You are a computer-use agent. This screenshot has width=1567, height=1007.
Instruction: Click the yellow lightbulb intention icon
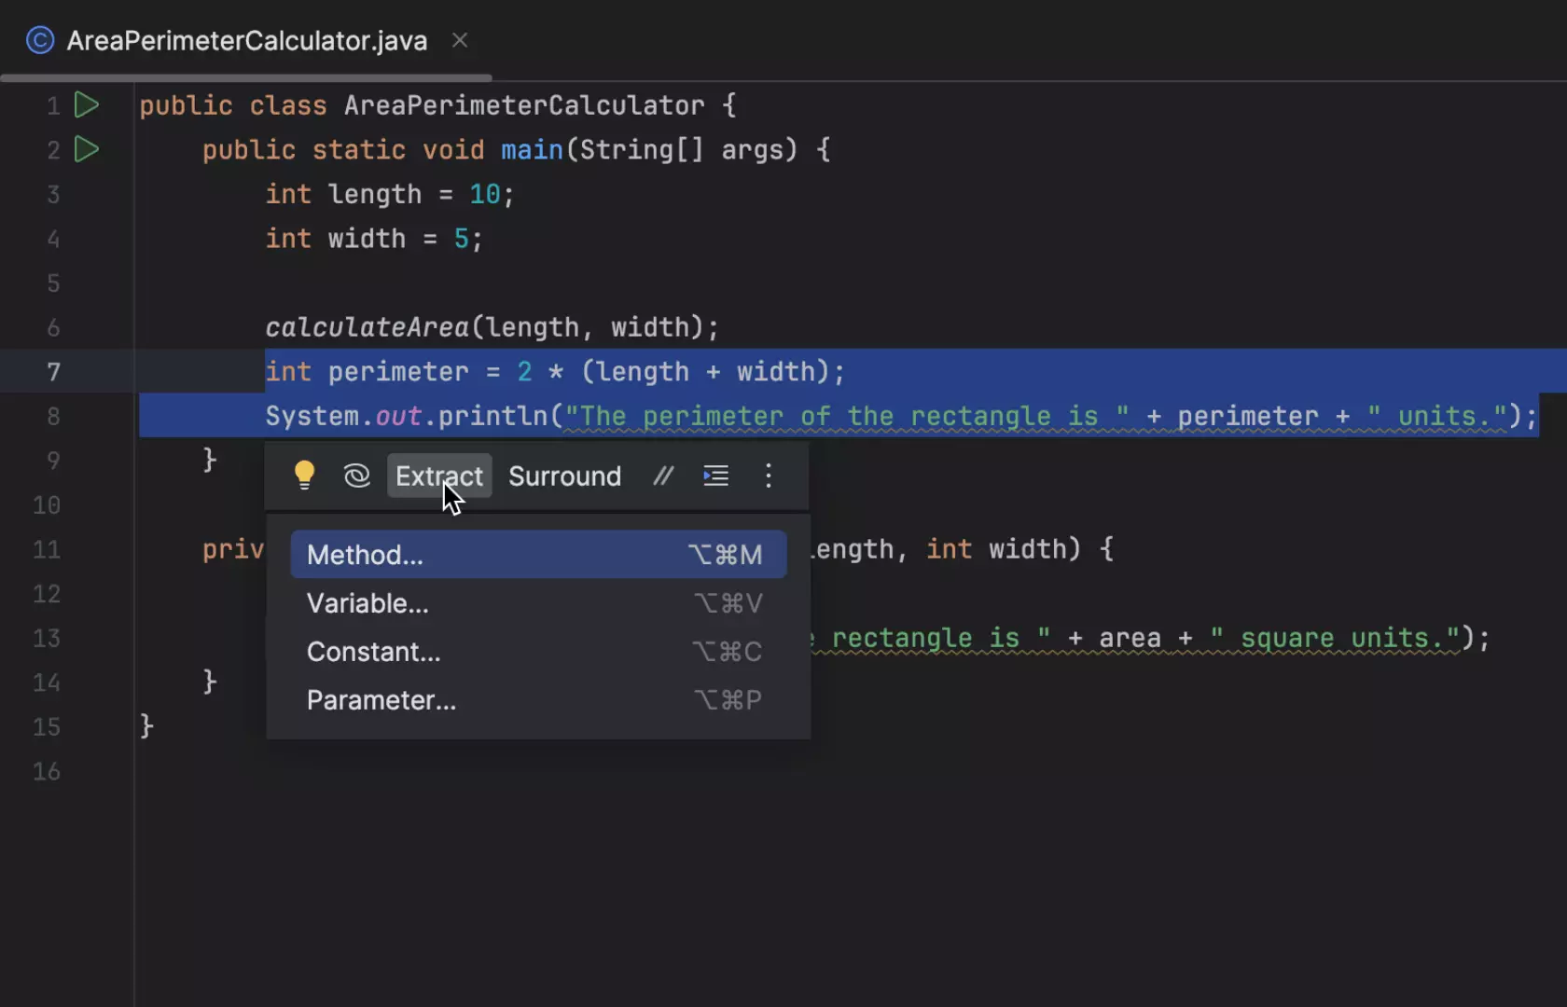[x=304, y=476]
